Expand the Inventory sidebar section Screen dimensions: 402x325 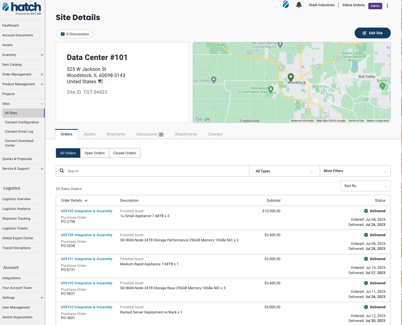[42, 55]
